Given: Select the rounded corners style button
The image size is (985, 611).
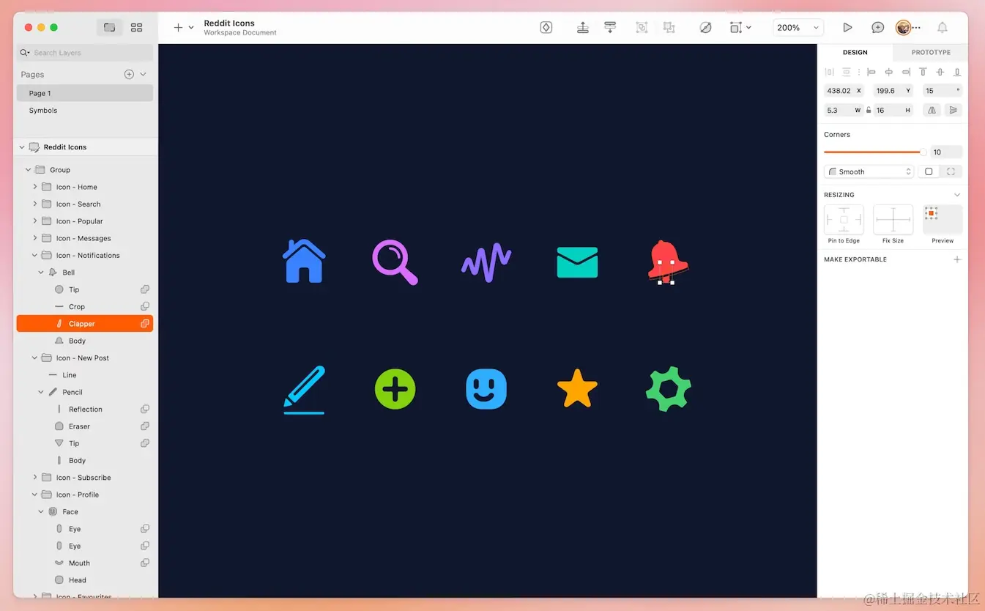Looking at the screenshot, I should point(929,171).
